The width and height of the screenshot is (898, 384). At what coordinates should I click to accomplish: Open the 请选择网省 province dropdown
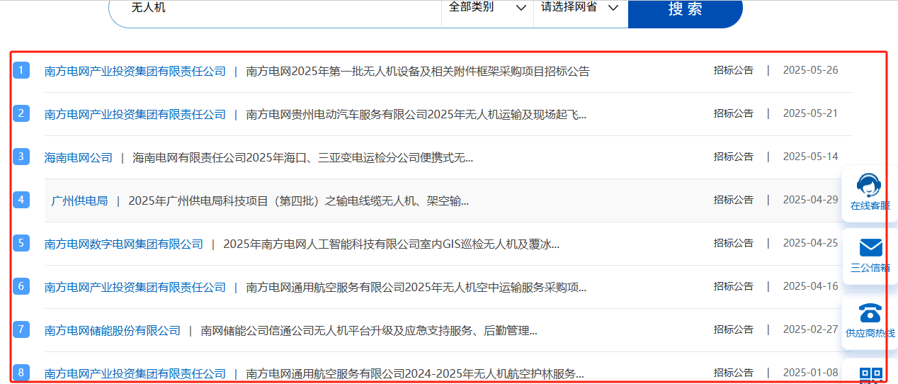click(x=580, y=8)
